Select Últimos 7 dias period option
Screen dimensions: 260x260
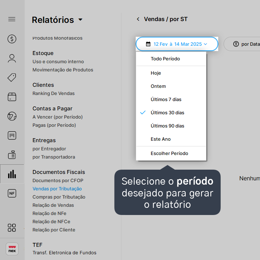click(171, 100)
